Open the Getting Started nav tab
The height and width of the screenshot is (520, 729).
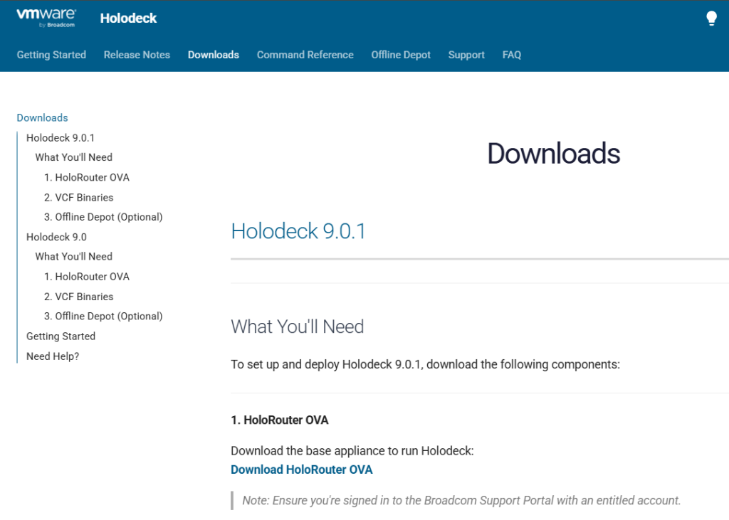(x=51, y=55)
